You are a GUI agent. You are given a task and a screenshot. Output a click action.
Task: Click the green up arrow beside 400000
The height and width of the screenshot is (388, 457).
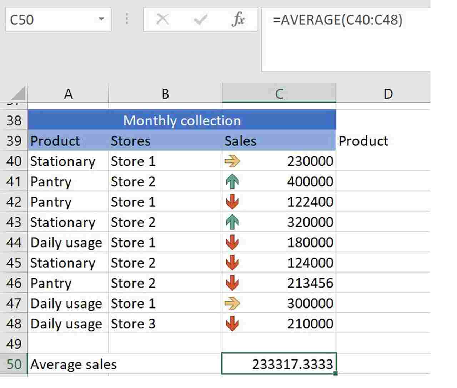coord(233,181)
